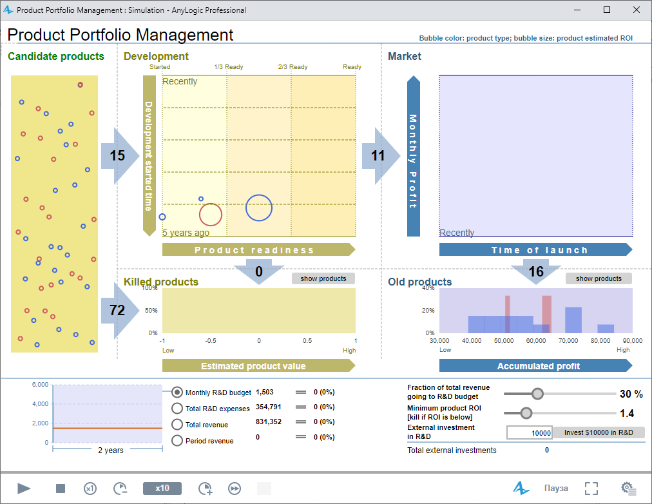Speed up the simulation

point(205,488)
